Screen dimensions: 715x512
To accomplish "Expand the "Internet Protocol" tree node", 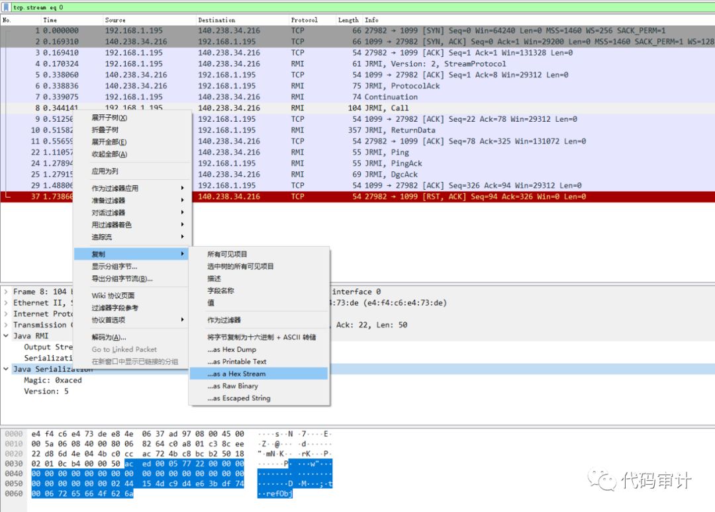I will tap(6, 314).
